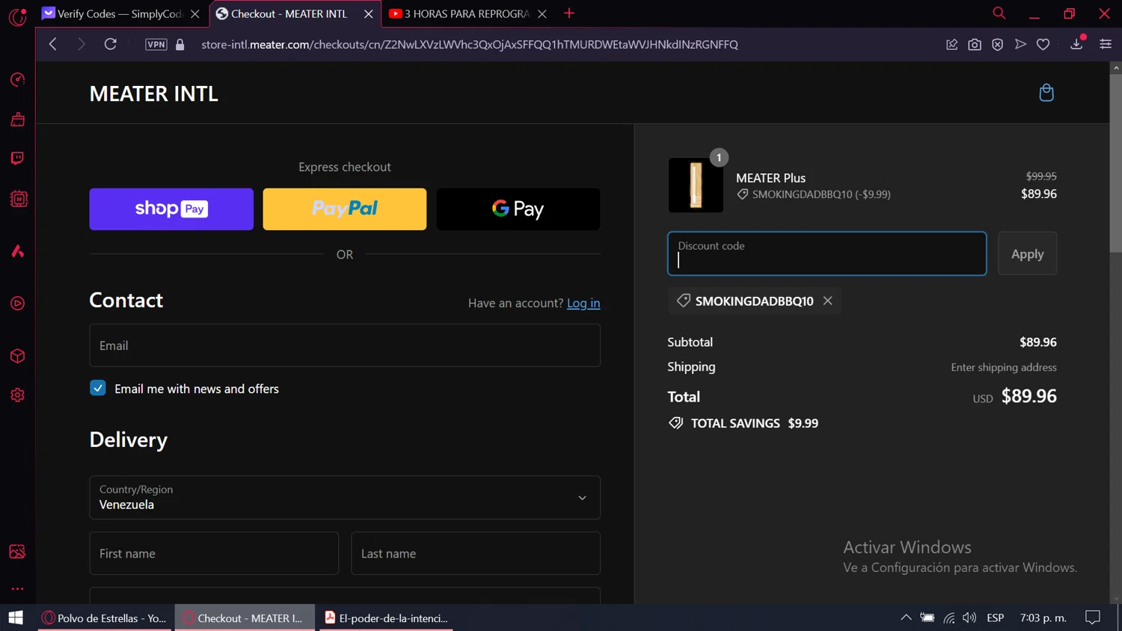Take a snapshot with the camera icon
The height and width of the screenshot is (631, 1122).
(x=975, y=44)
